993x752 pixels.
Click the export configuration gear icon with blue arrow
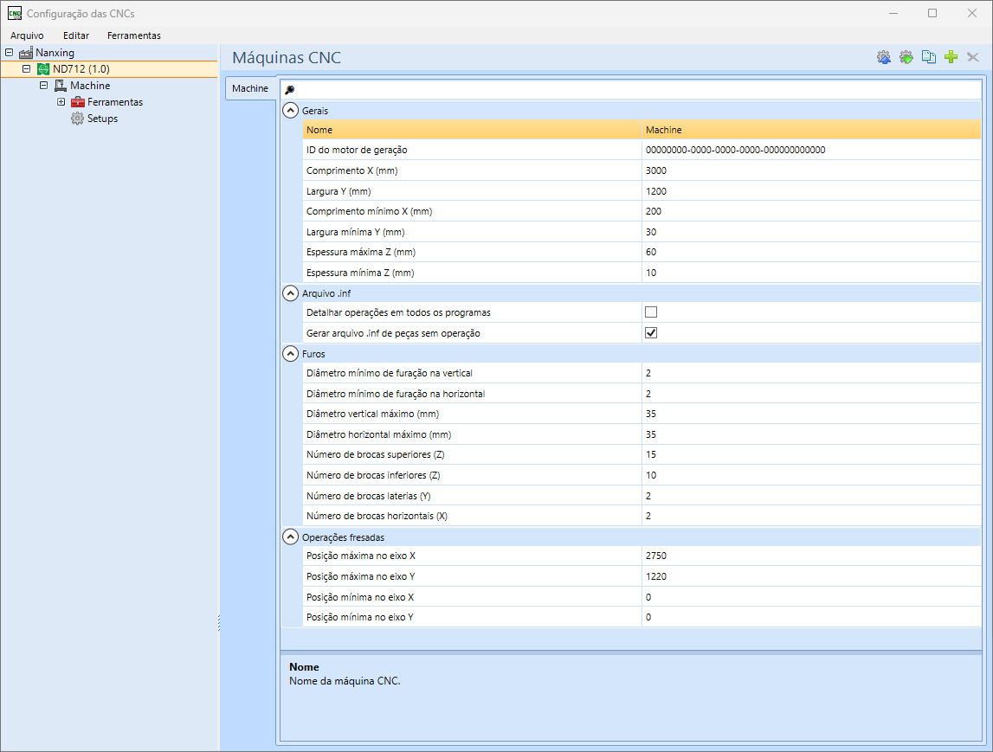[x=883, y=58]
